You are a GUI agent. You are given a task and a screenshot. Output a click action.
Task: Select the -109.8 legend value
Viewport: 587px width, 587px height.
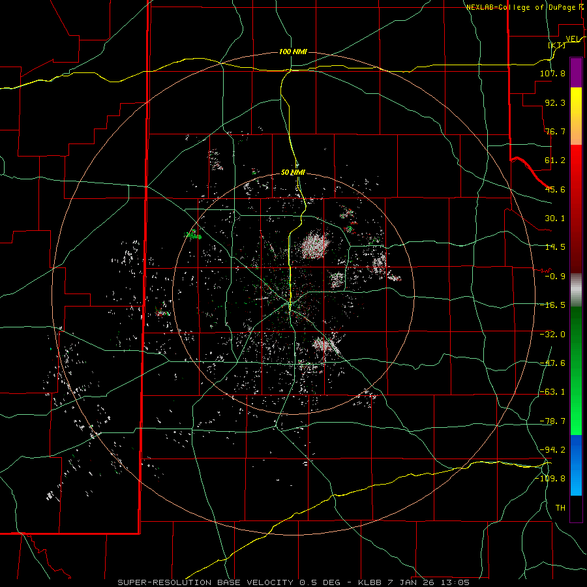[550, 479]
